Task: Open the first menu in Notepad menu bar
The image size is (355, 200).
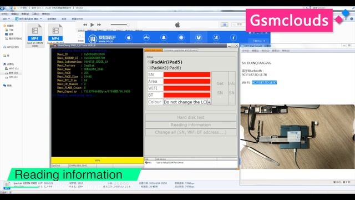Action: click(x=245, y=51)
